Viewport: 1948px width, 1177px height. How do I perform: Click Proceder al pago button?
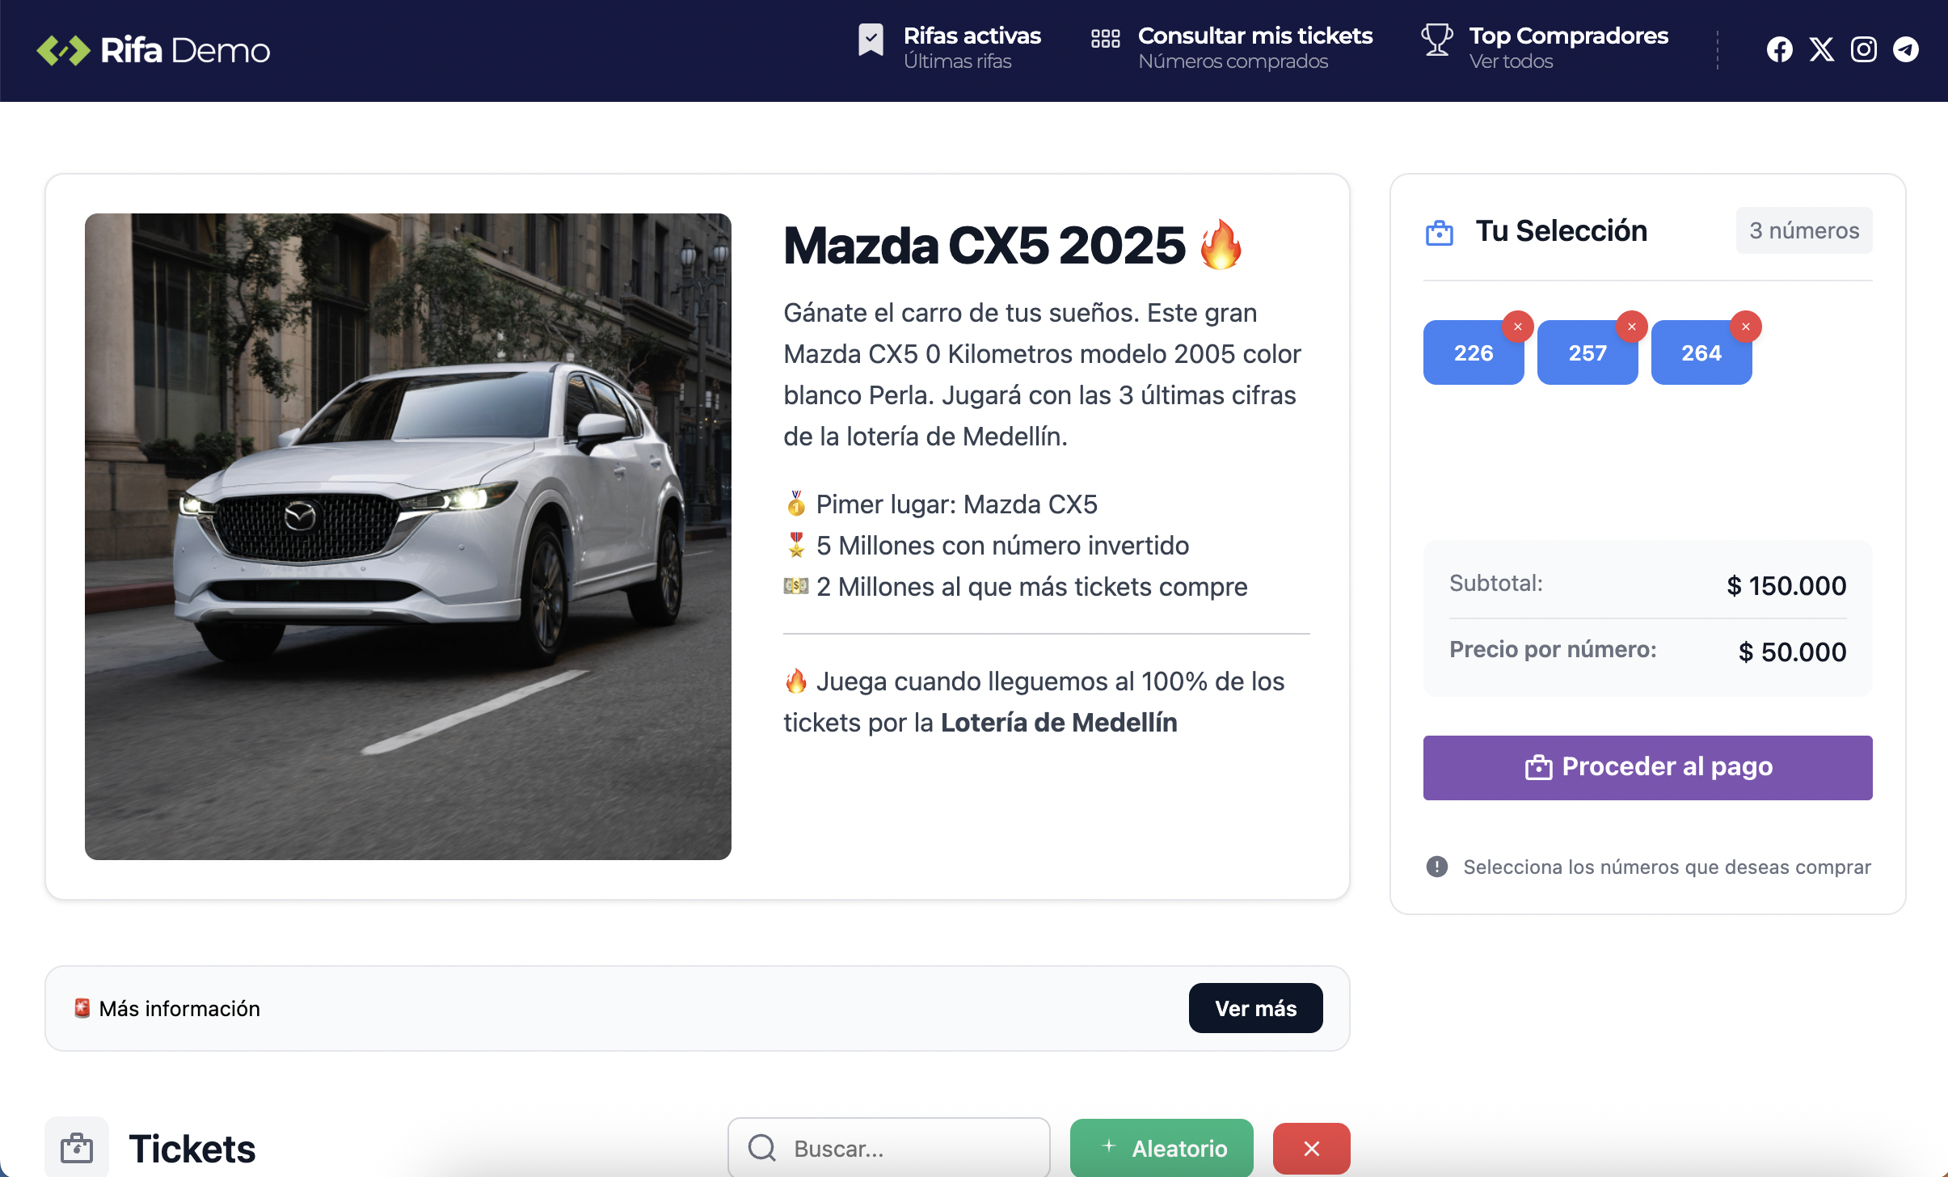point(1647,767)
